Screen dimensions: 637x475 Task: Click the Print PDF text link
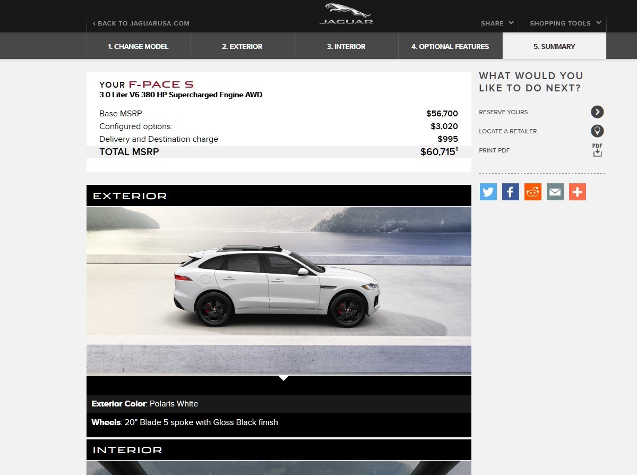click(494, 150)
